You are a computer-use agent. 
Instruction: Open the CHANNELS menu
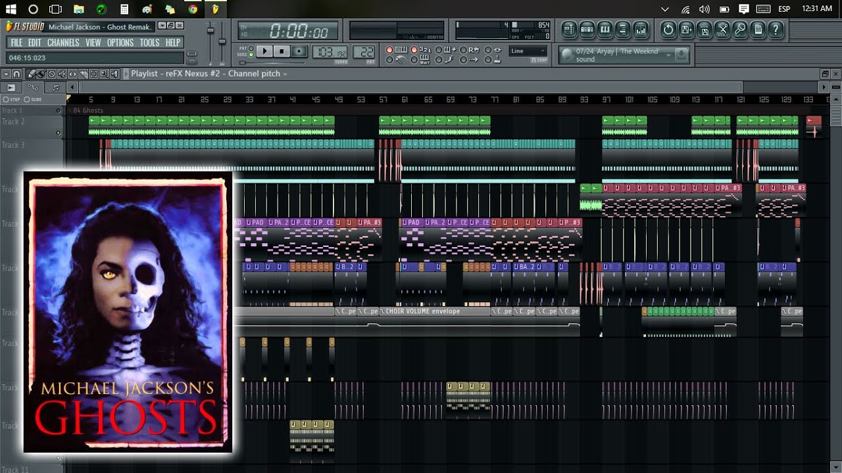tap(63, 43)
